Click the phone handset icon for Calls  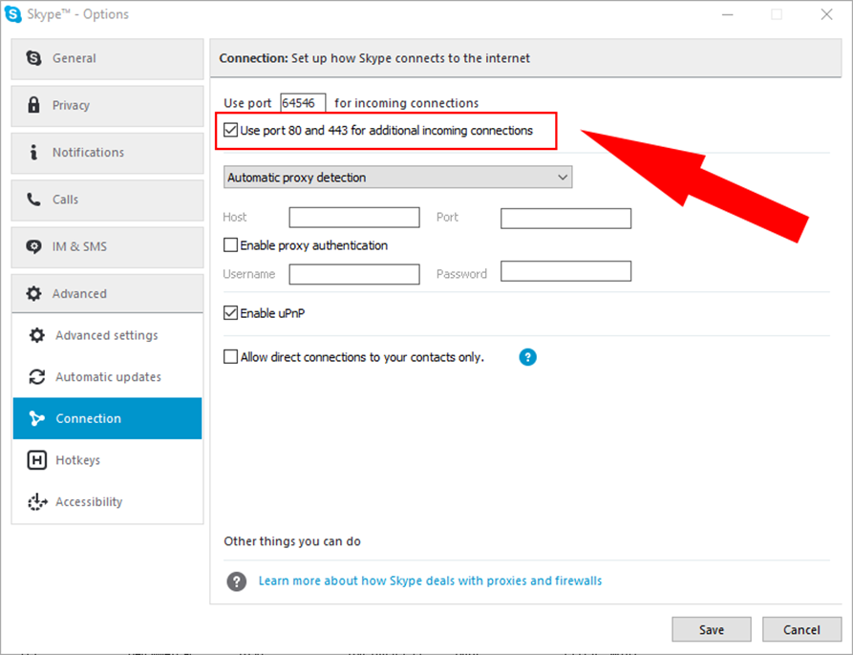33,200
